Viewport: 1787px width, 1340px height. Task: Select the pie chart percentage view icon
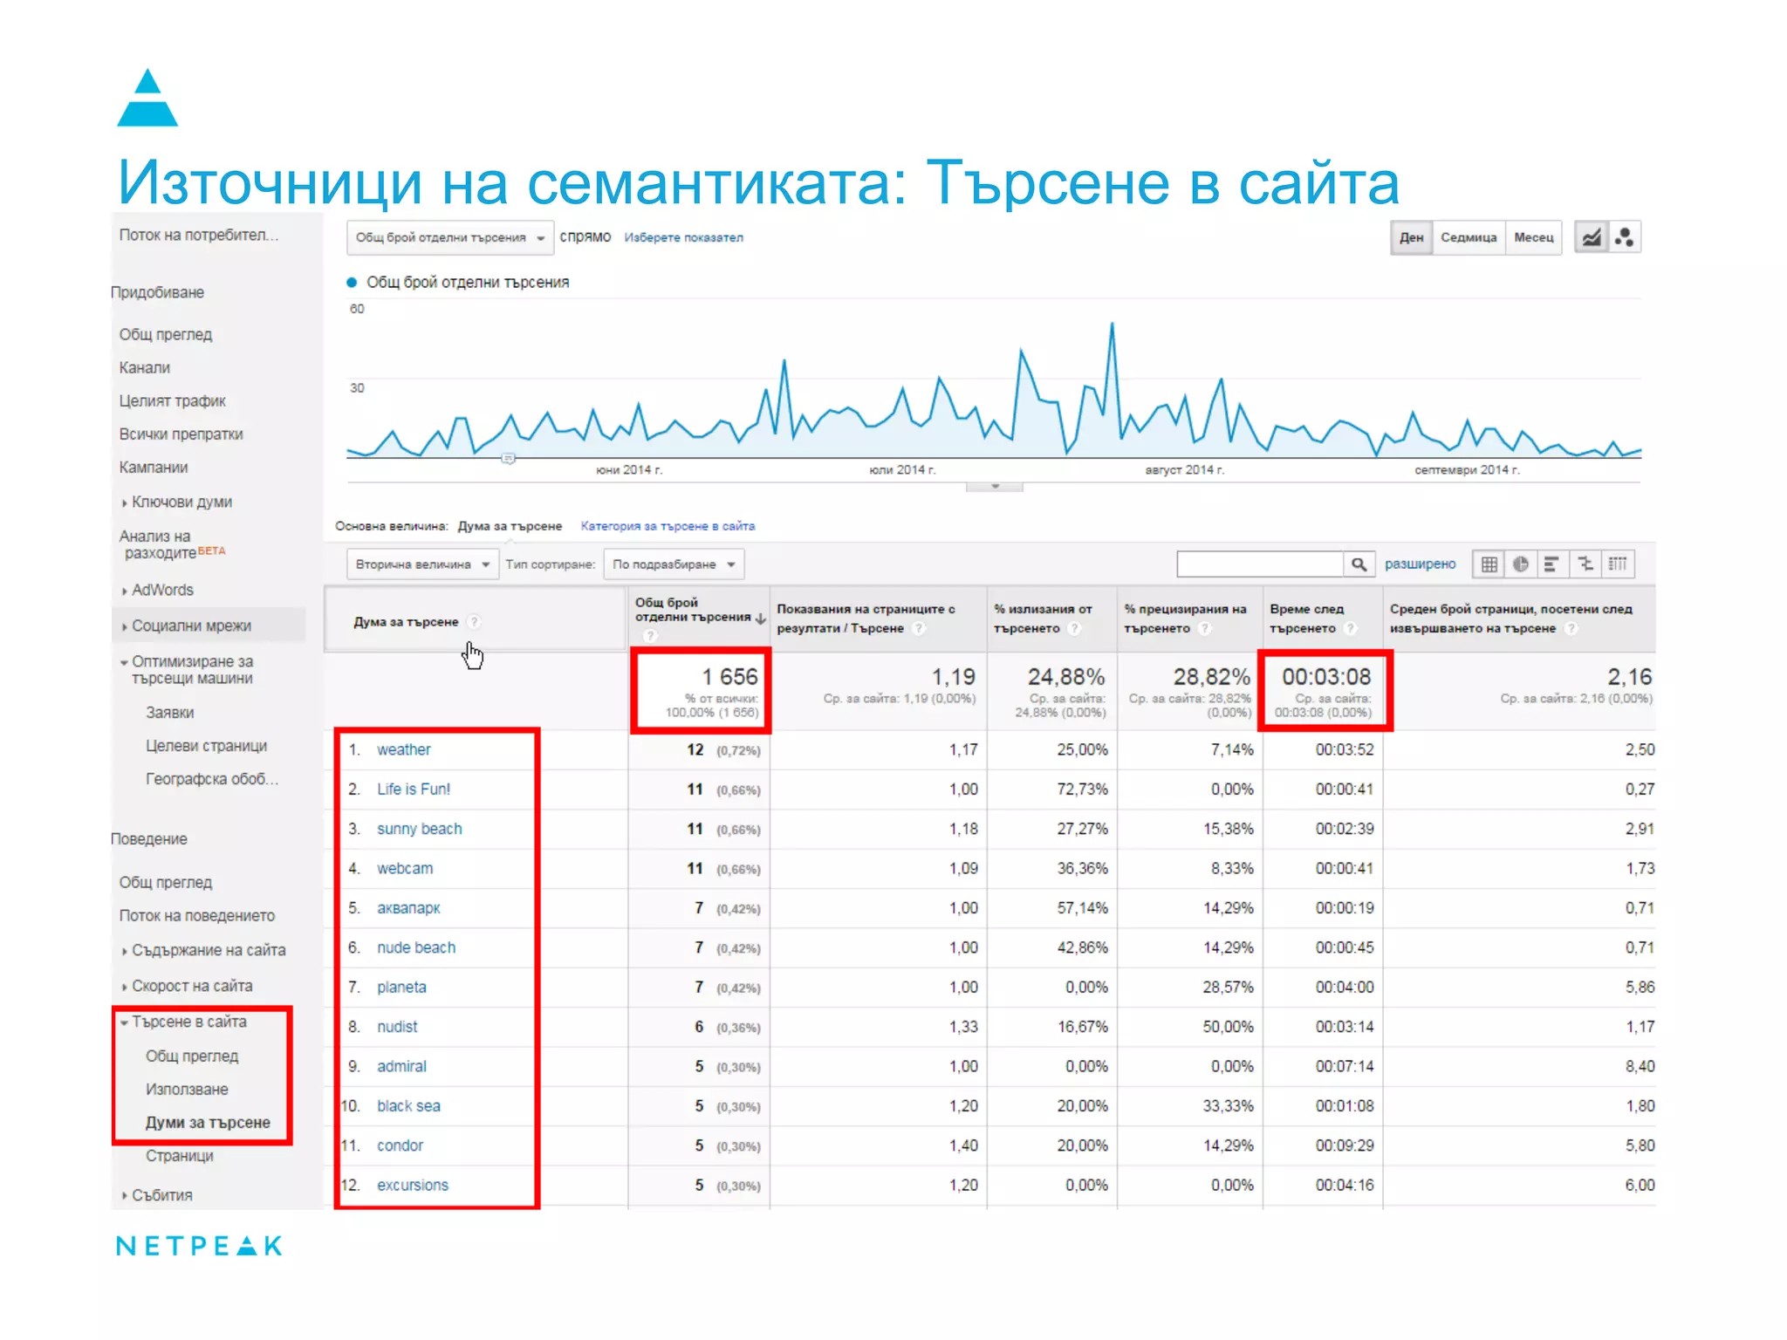pyautogui.click(x=1521, y=564)
